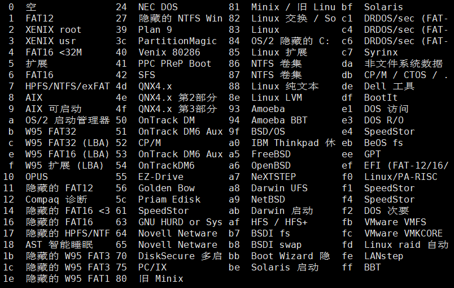Click the 'NetBSD' entry
Screen dimensions: 454x288
[x=268, y=199]
